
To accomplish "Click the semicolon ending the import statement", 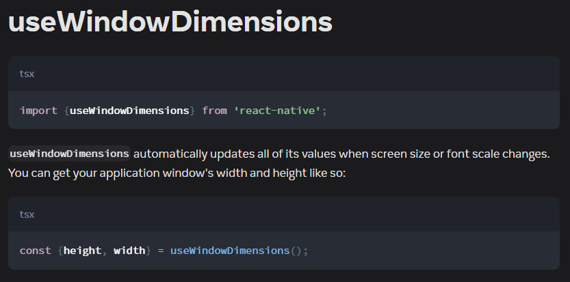I will 324,110.
